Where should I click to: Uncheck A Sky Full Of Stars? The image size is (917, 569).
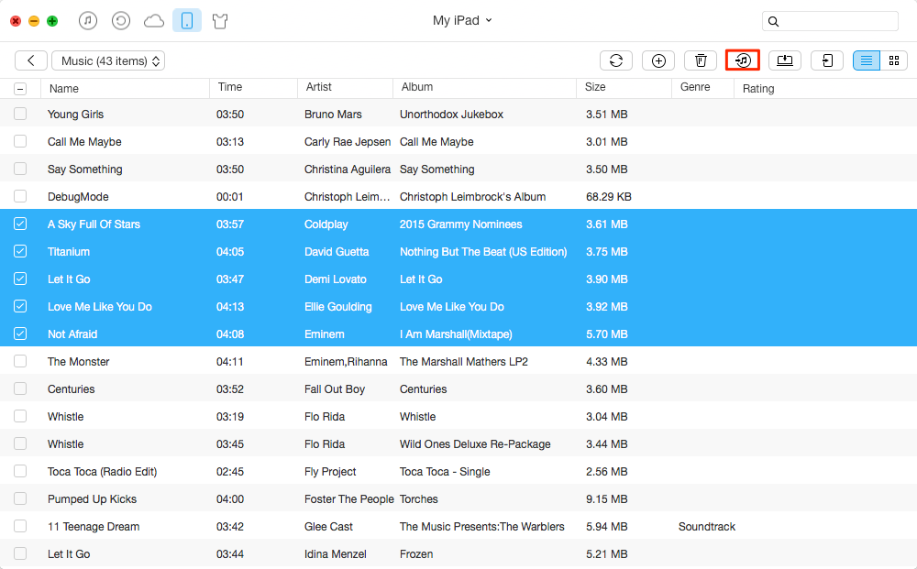coord(20,224)
